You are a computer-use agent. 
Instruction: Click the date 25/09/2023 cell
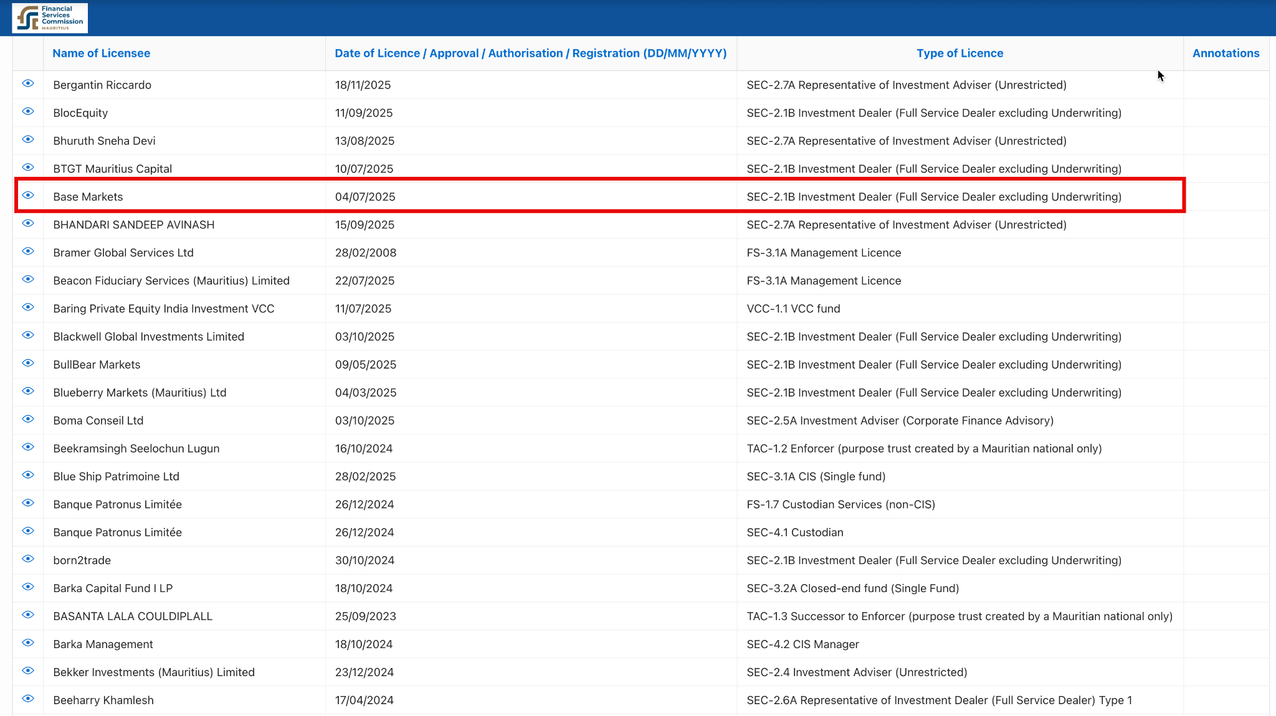coord(531,616)
